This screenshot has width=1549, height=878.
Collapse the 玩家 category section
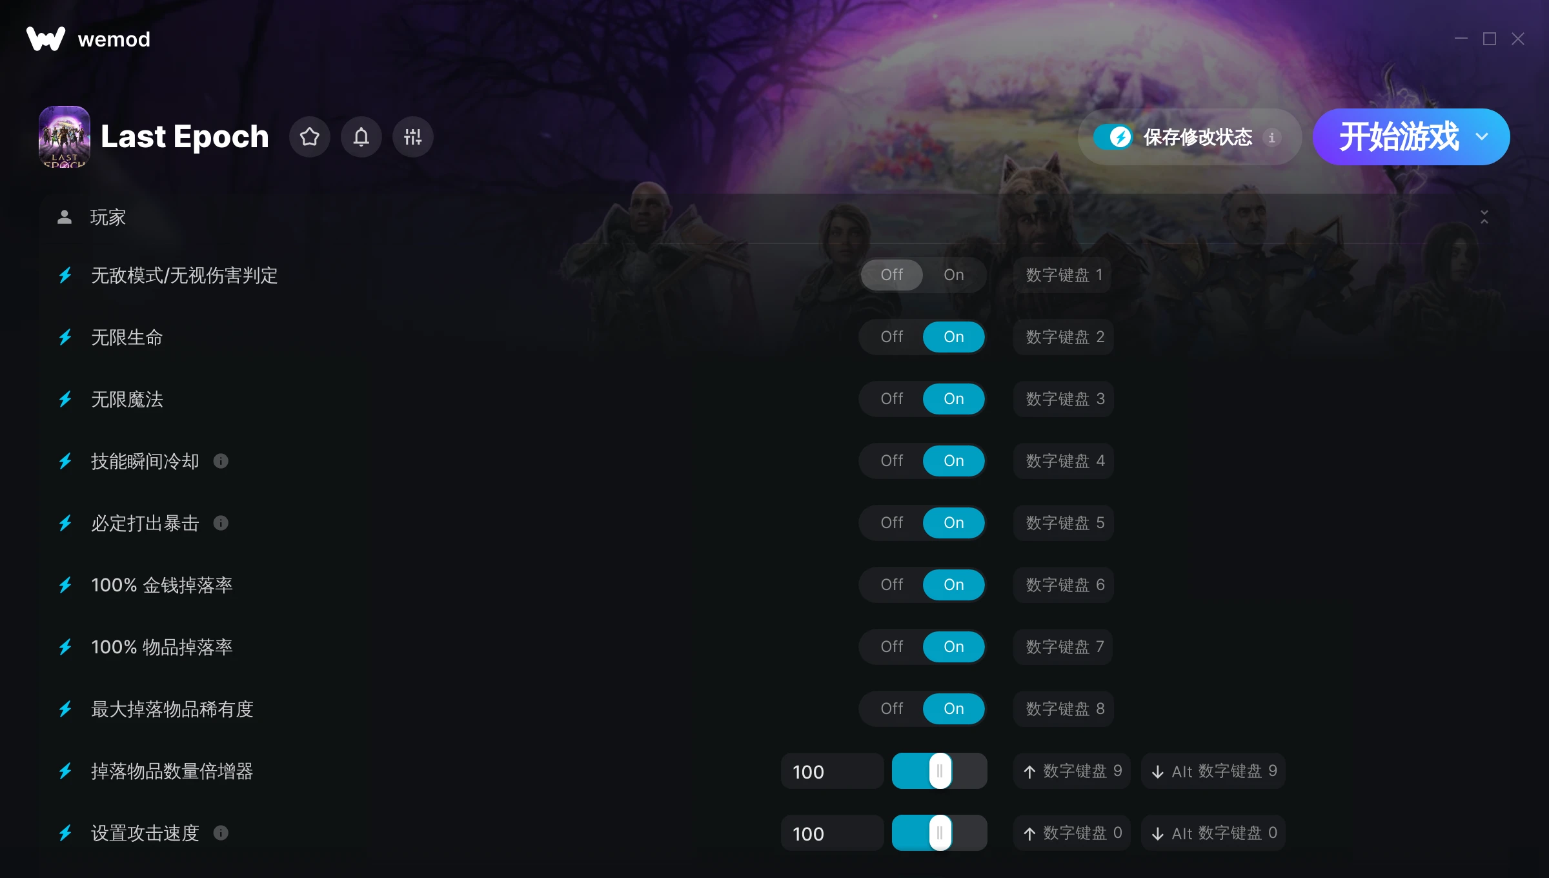click(x=1484, y=217)
